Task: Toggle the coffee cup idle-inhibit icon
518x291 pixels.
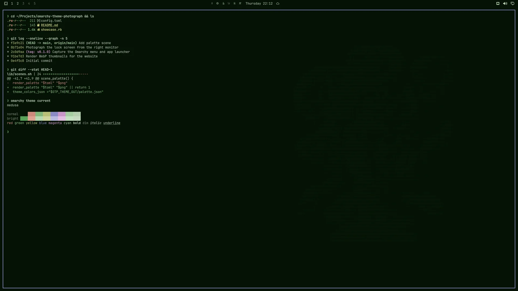Action: tap(240, 4)
